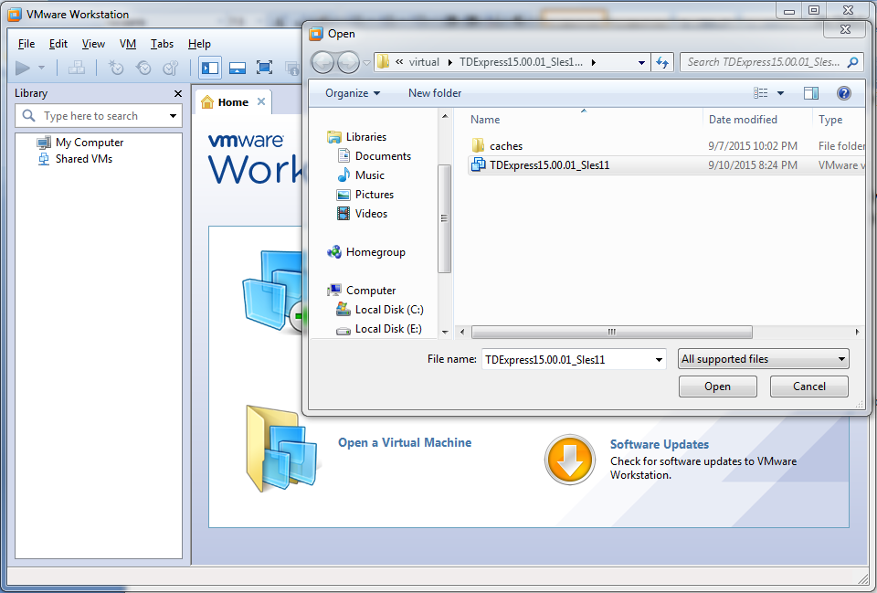Click the Power On play icon in VMware toolbar
This screenshot has width=877, height=593.
(x=23, y=69)
